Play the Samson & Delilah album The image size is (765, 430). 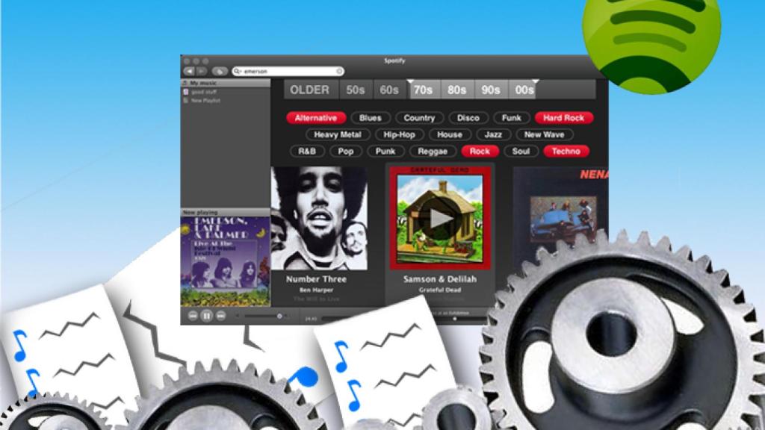[440, 219]
